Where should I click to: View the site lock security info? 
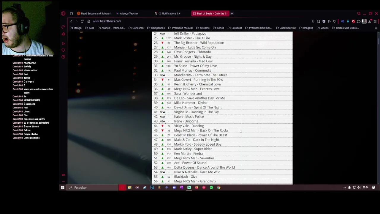click(x=88, y=21)
